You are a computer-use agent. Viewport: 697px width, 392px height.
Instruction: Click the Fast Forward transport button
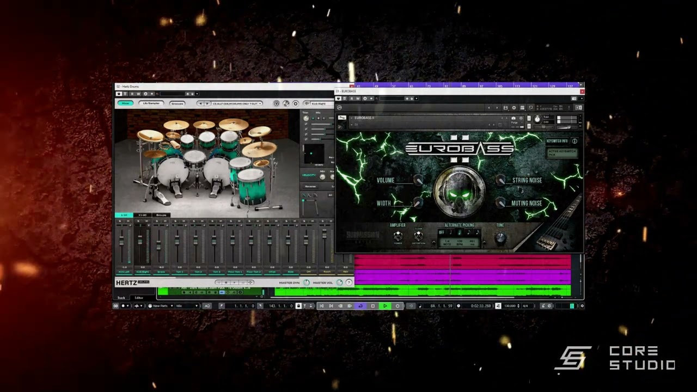(350, 306)
